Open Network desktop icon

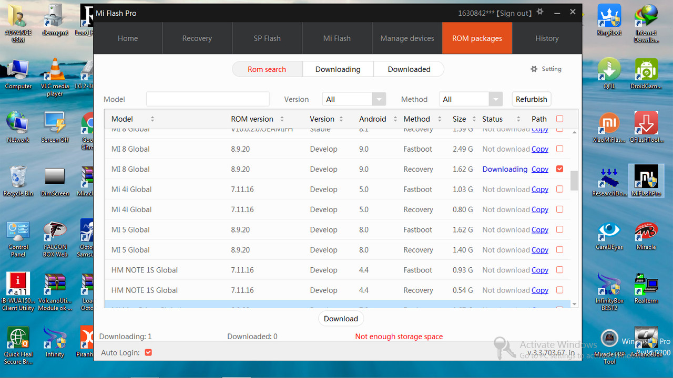(x=18, y=127)
